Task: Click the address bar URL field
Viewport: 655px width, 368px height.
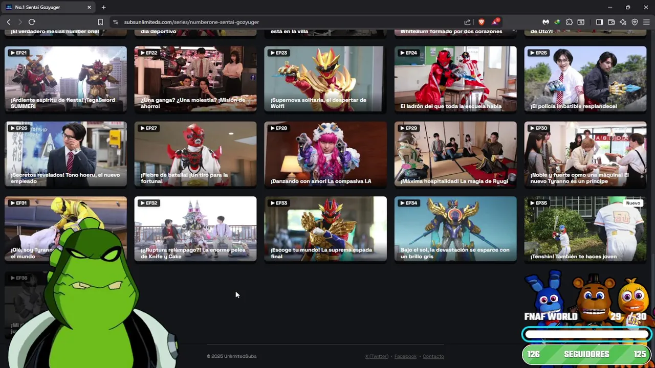Action: pyautogui.click(x=287, y=22)
